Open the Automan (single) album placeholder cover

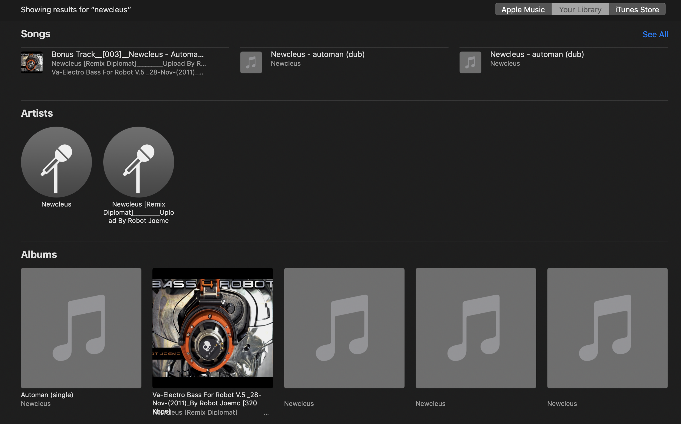(81, 328)
